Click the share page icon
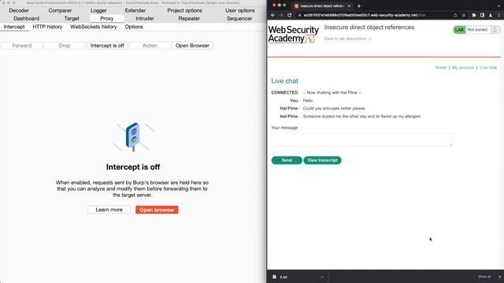504x283 pixels. (x=455, y=15)
